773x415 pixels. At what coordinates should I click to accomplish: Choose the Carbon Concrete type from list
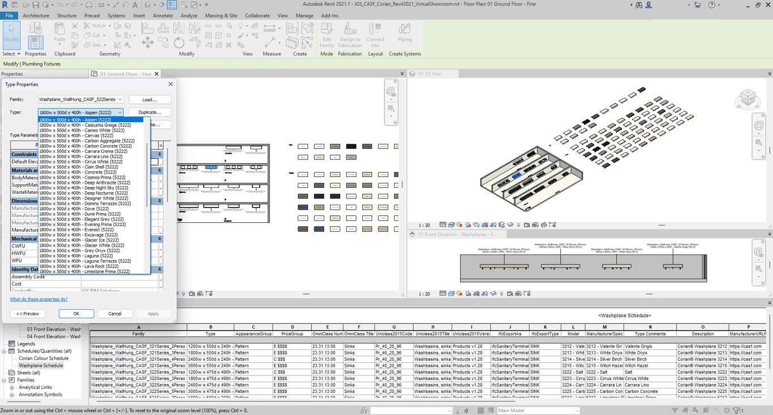85,146
